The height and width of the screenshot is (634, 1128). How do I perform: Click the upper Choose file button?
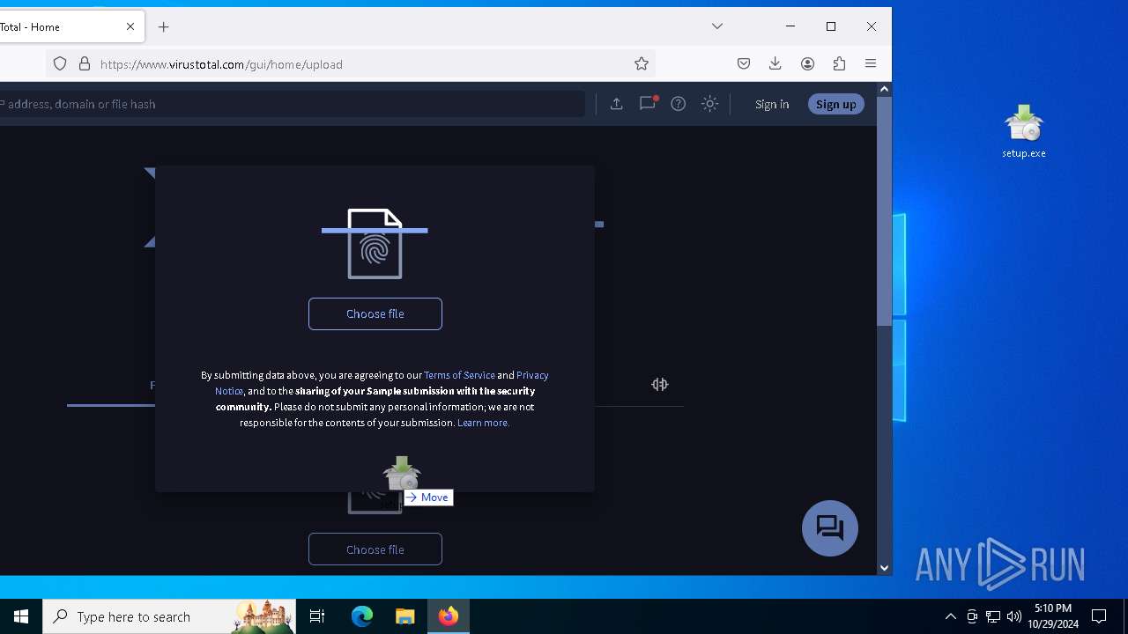(375, 313)
